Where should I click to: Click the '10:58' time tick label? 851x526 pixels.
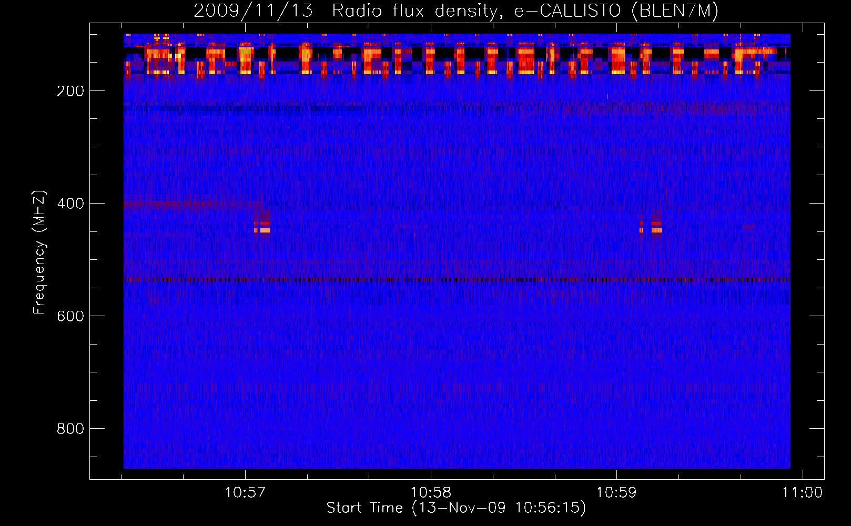[x=431, y=492]
